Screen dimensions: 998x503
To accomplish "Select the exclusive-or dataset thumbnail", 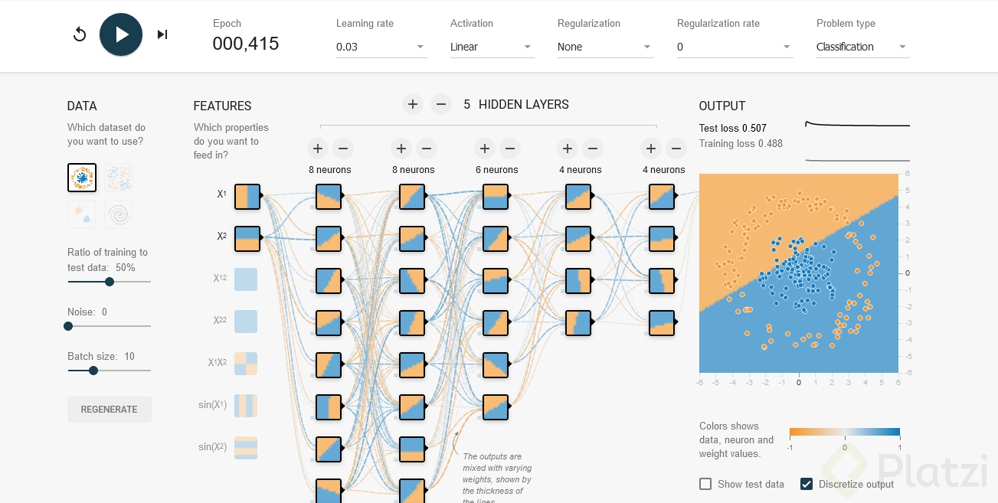I will [119, 178].
